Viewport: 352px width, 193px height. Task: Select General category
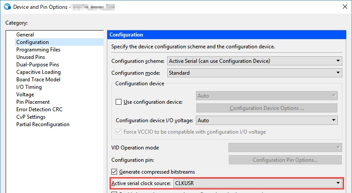(25, 35)
